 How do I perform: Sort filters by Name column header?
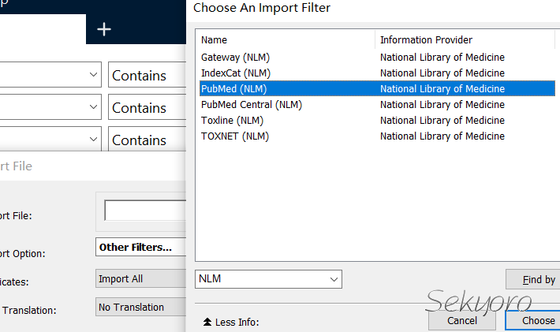pyautogui.click(x=284, y=39)
